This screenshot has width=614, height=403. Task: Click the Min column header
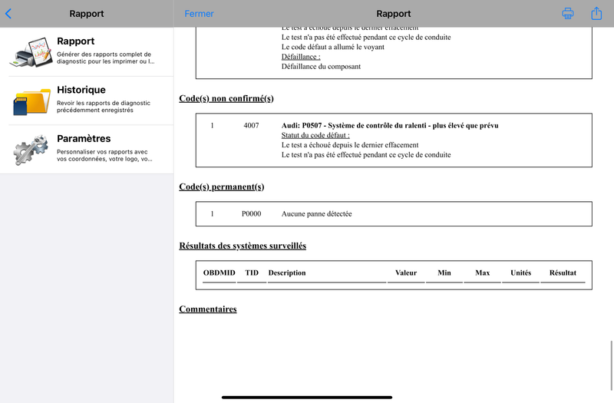(444, 273)
